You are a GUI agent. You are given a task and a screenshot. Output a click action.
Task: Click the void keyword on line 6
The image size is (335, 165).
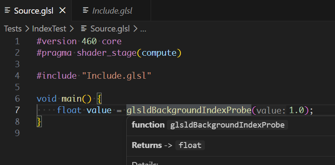click(x=47, y=99)
